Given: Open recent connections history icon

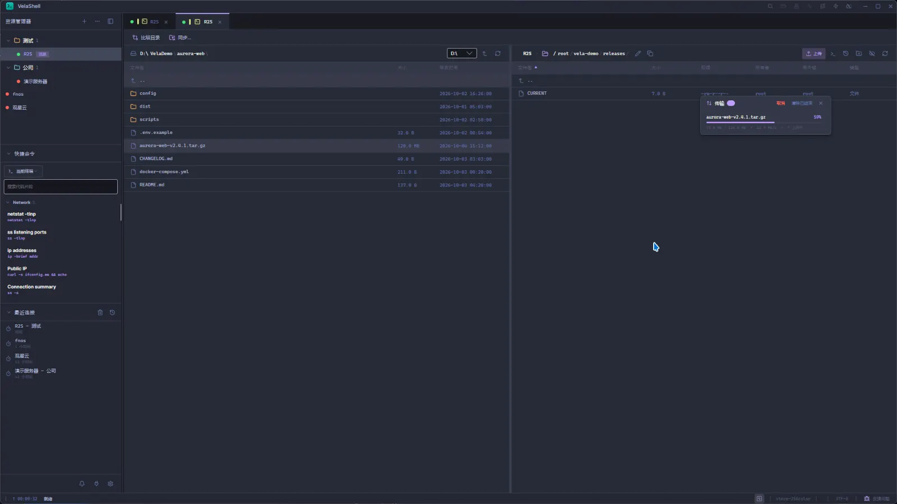Looking at the screenshot, I should coord(112,312).
